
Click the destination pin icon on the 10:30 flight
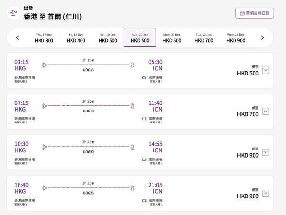(133, 147)
